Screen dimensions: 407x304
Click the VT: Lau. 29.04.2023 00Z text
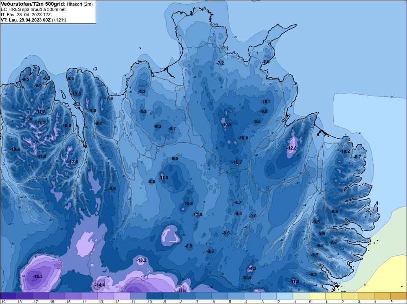[x=26, y=20]
